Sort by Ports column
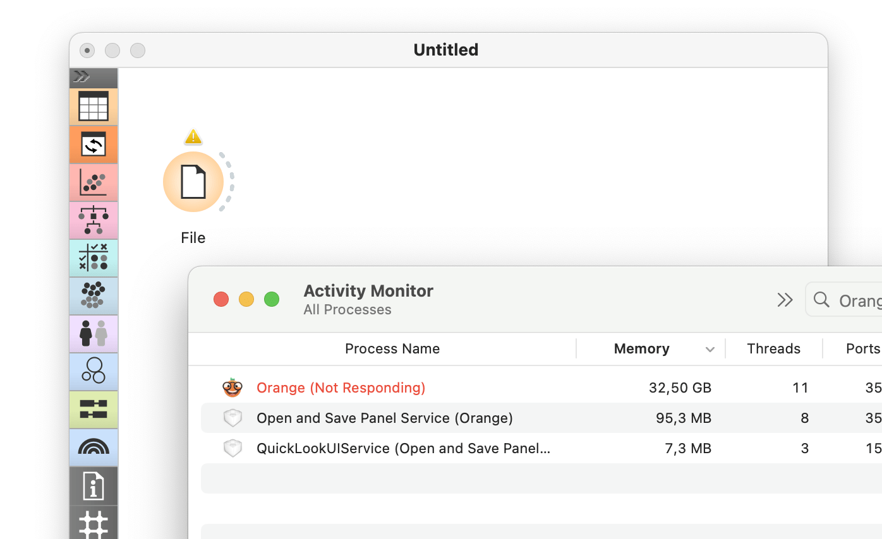 click(x=863, y=348)
